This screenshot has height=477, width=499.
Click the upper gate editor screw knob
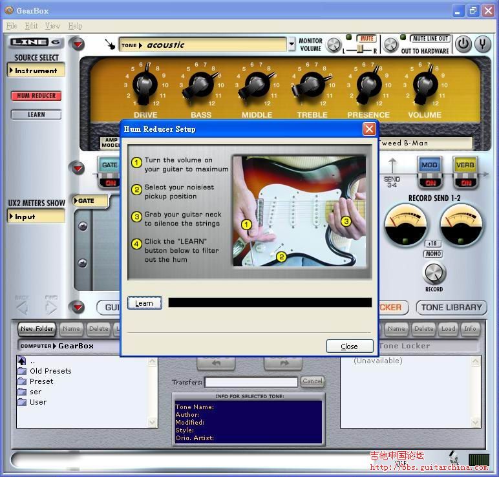[83, 226]
